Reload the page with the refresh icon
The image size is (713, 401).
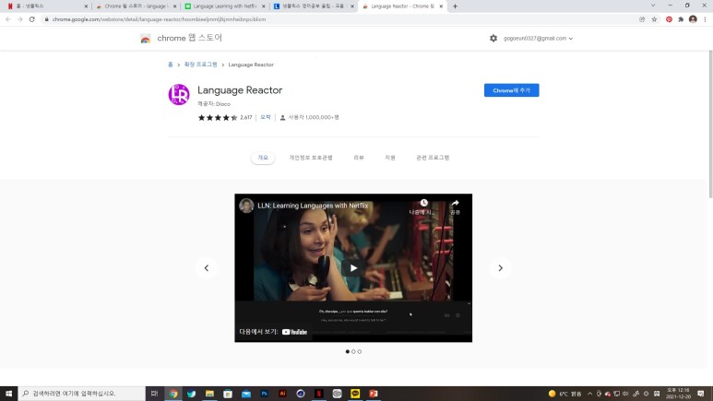pos(32,19)
